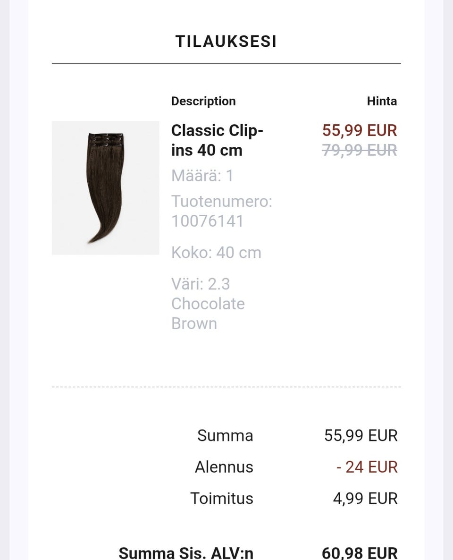Select the Description column header
The image size is (453, 560).
click(x=203, y=101)
